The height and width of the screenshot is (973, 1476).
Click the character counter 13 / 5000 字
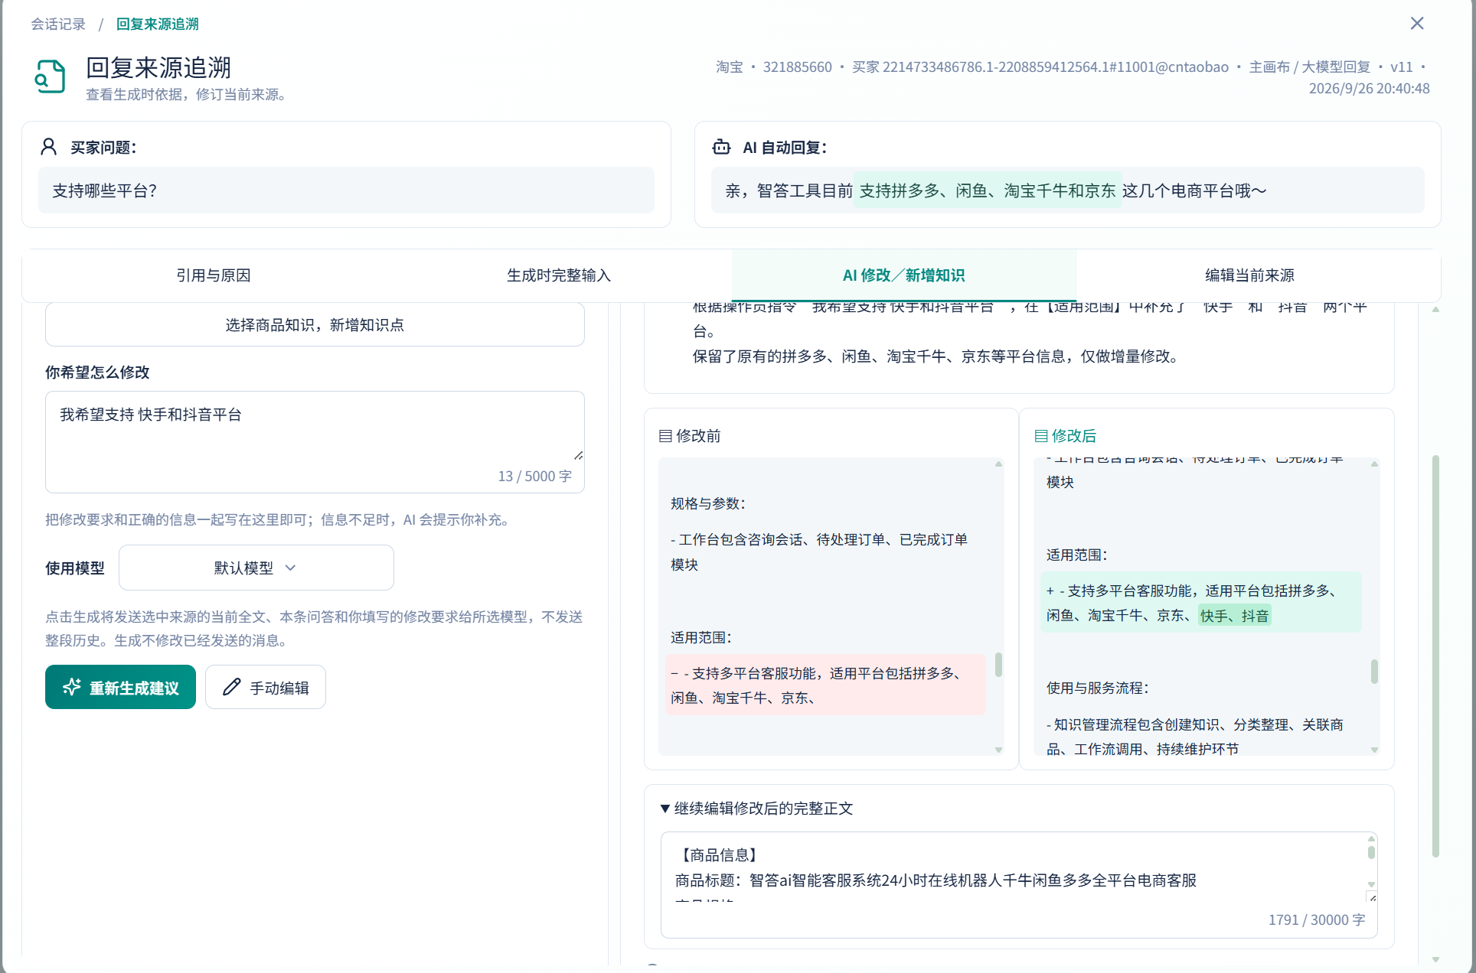tap(534, 476)
